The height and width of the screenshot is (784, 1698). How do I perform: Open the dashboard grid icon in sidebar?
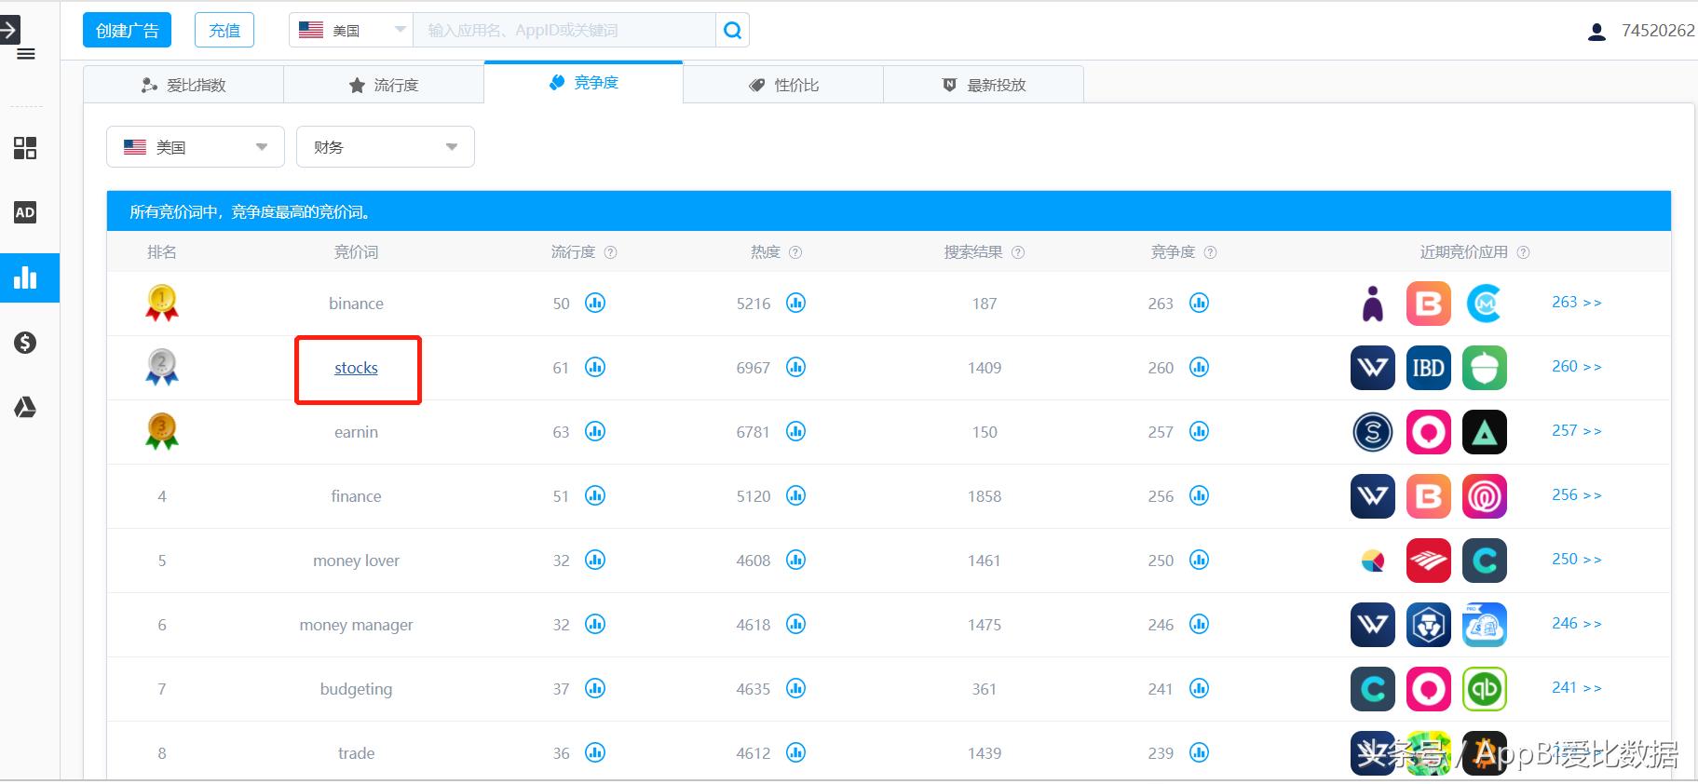pyautogui.click(x=25, y=148)
